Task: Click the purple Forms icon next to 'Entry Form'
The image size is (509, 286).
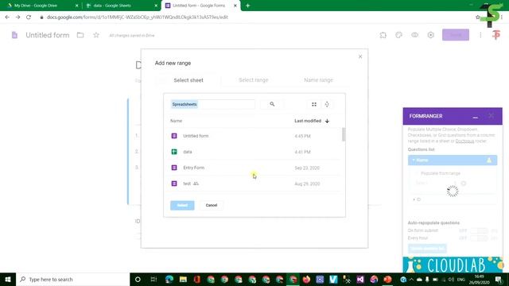Action: pos(174,168)
